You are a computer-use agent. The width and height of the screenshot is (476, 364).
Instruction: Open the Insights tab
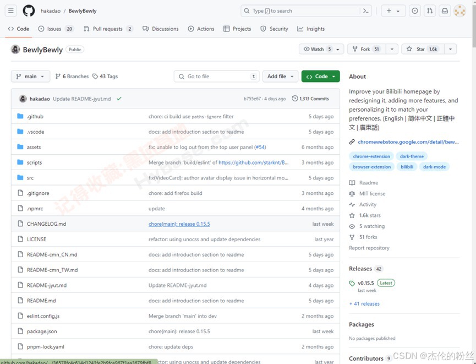coord(311,29)
